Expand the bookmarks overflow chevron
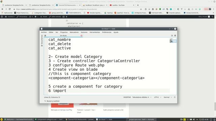This screenshot has height=121, width=216. pyautogui.click(x=213, y=13)
